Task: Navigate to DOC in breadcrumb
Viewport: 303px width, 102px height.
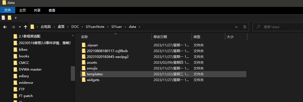Action: coord(75,27)
